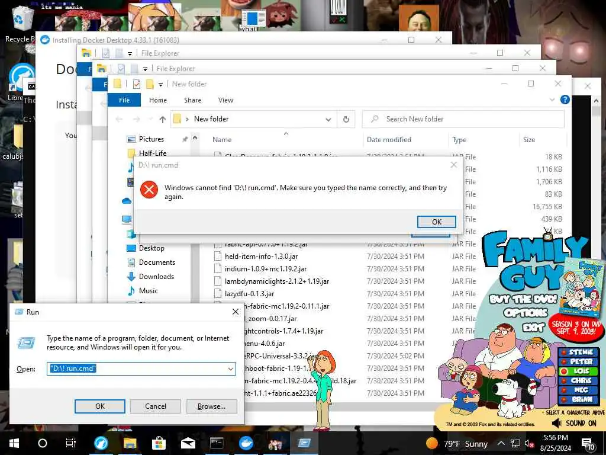Select lambdynamiclights-2.1.2+1.19.jar file
The width and height of the screenshot is (606, 455).
click(x=277, y=281)
